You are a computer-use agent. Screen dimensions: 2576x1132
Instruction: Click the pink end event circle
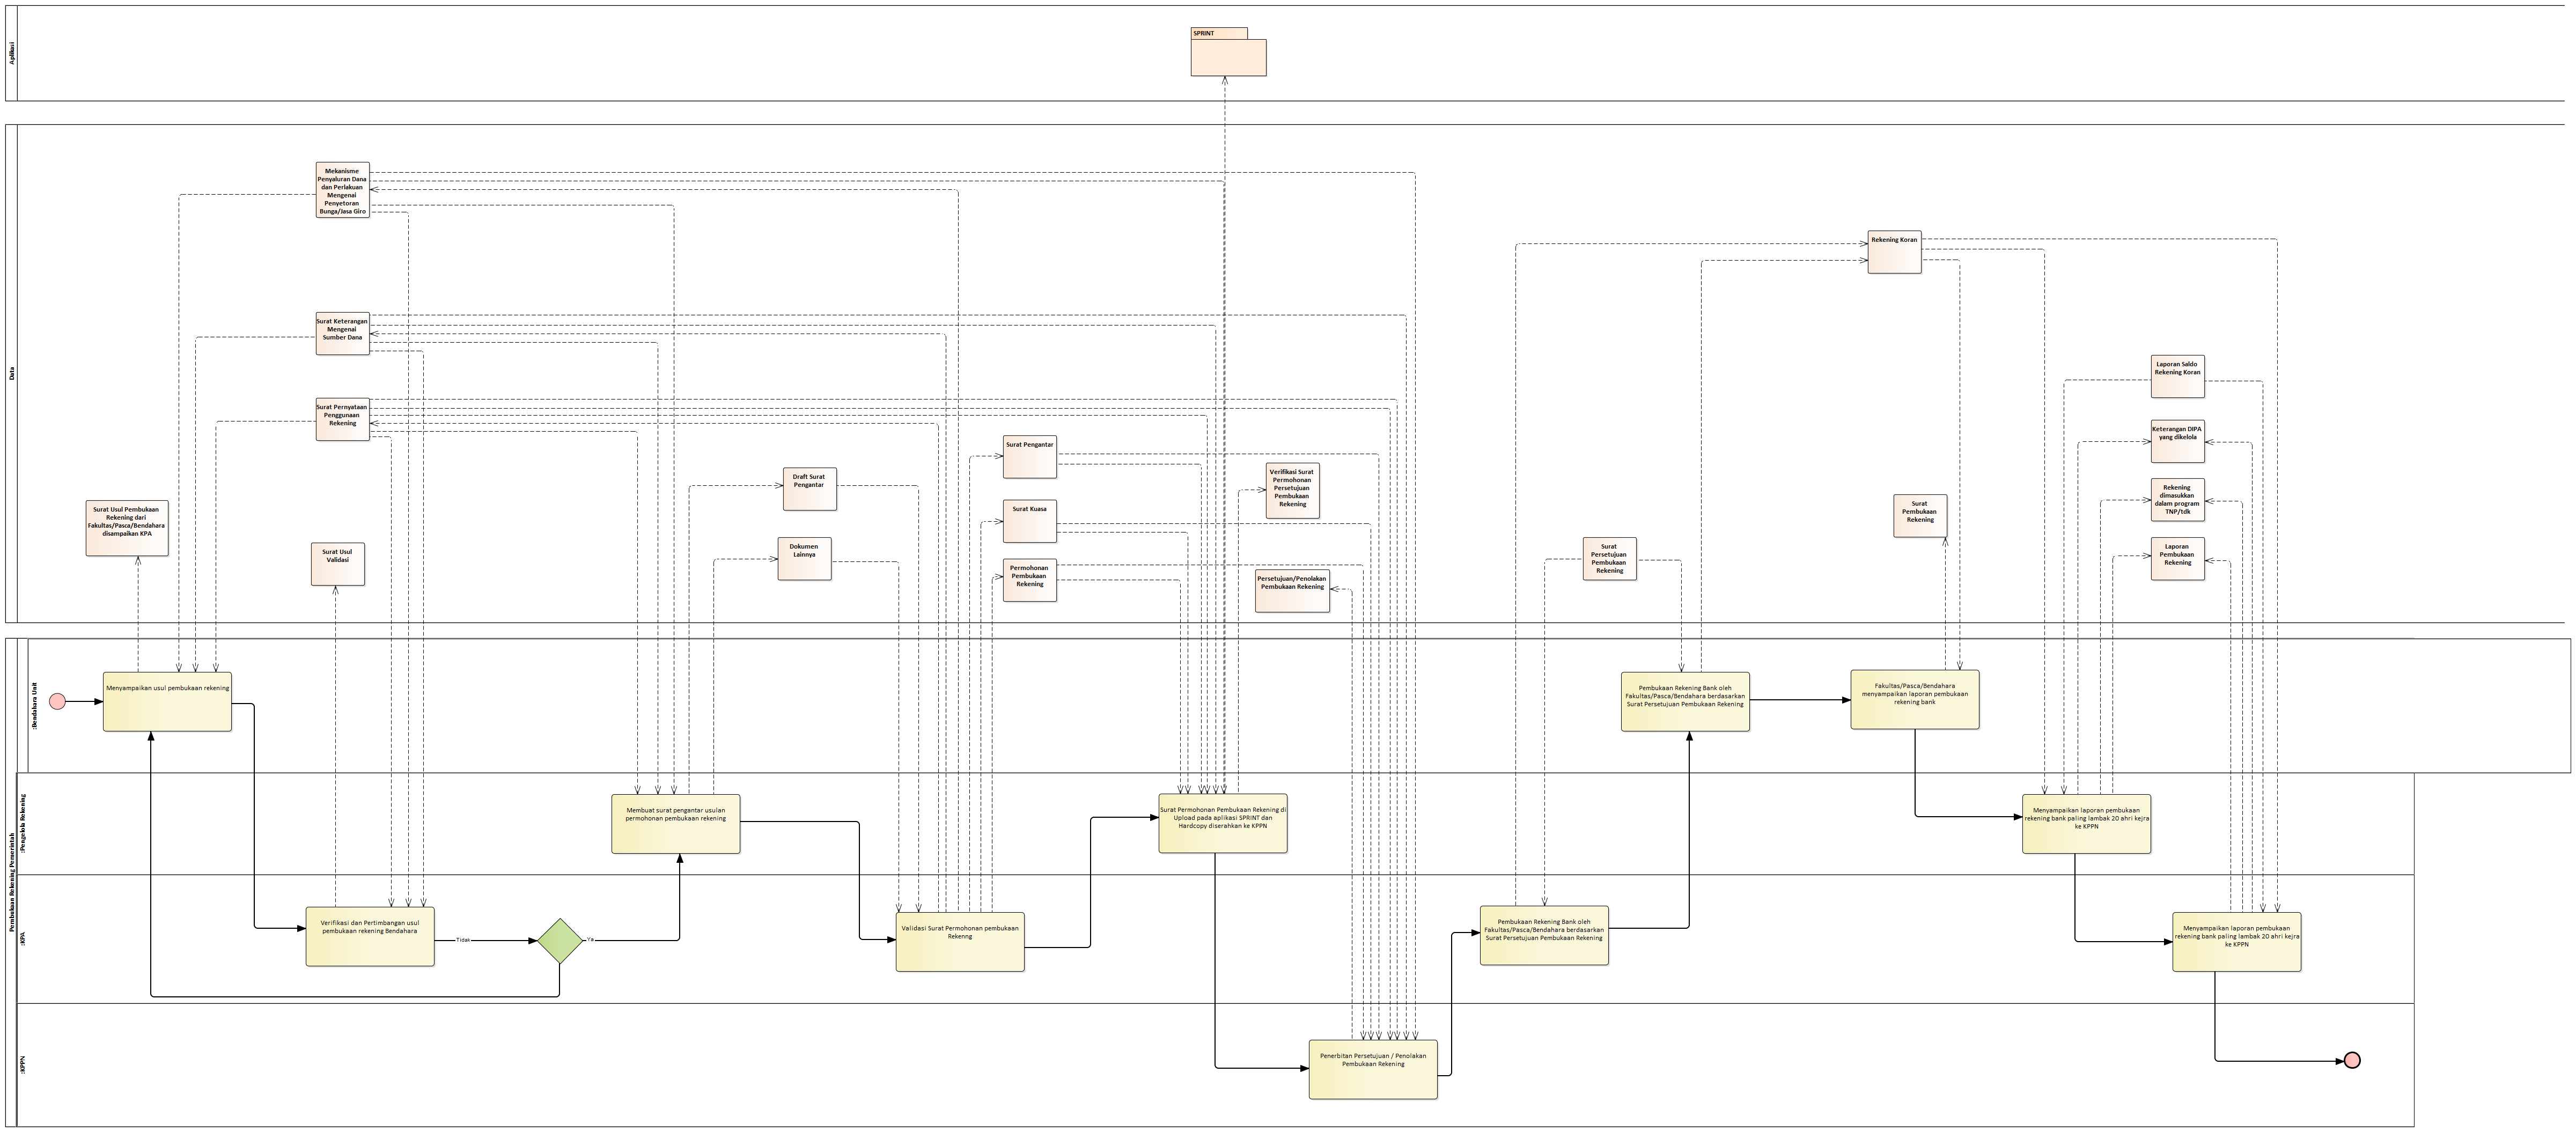coord(2352,1060)
